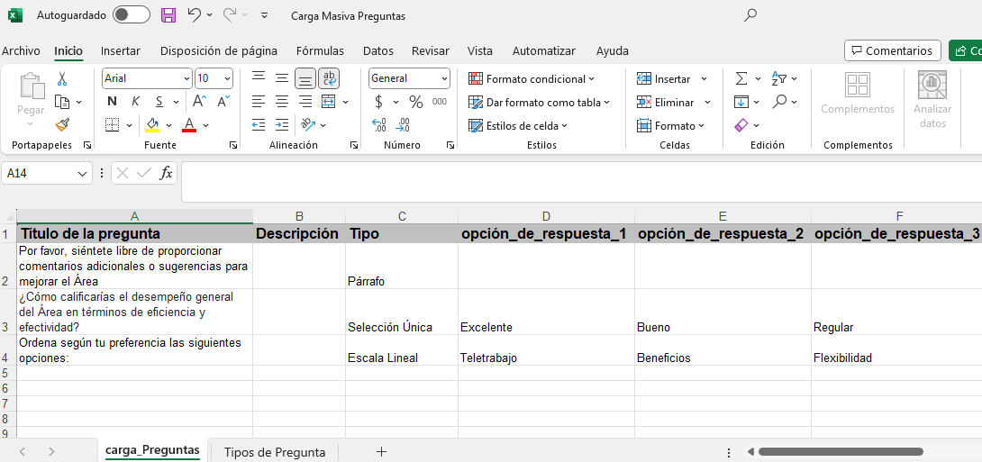Click the Save floppy disk icon
The height and width of the screenshot is (462, 982).
pos(168,15)
